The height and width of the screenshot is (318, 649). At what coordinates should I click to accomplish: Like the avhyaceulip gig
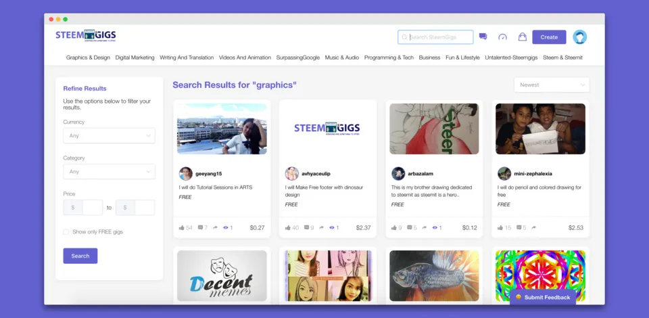pos(288,228)
